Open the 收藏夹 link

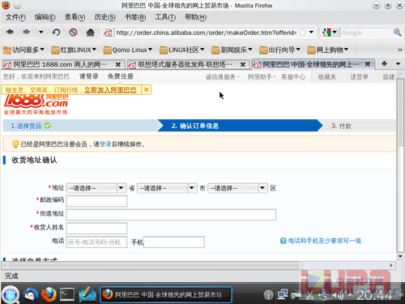tap(327, 77)
